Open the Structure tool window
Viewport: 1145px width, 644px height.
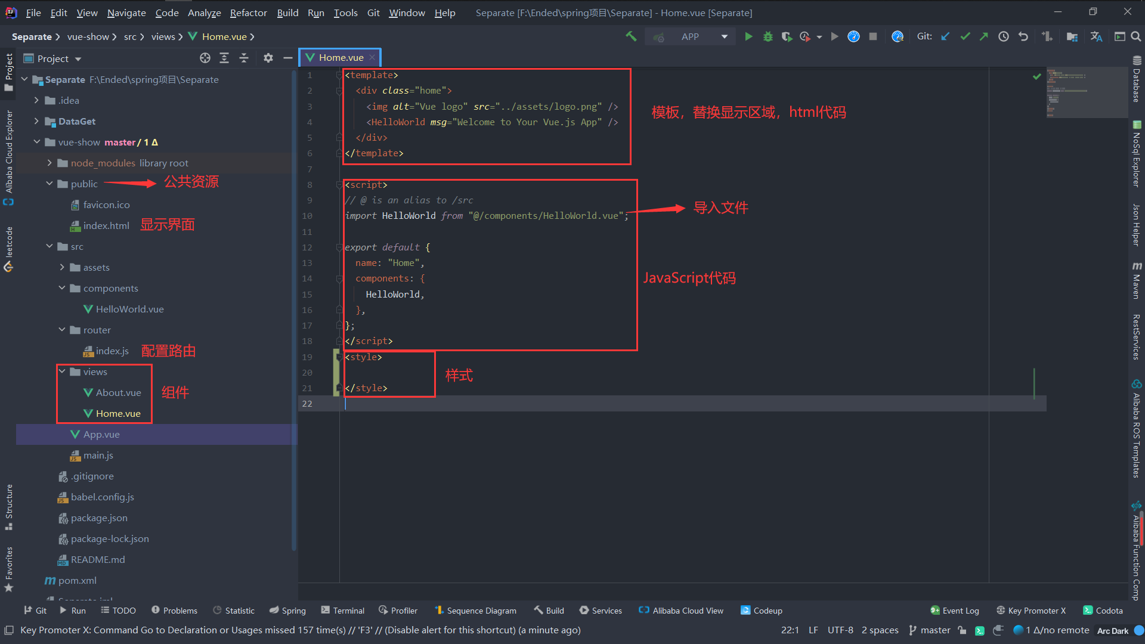pos(8,507)
